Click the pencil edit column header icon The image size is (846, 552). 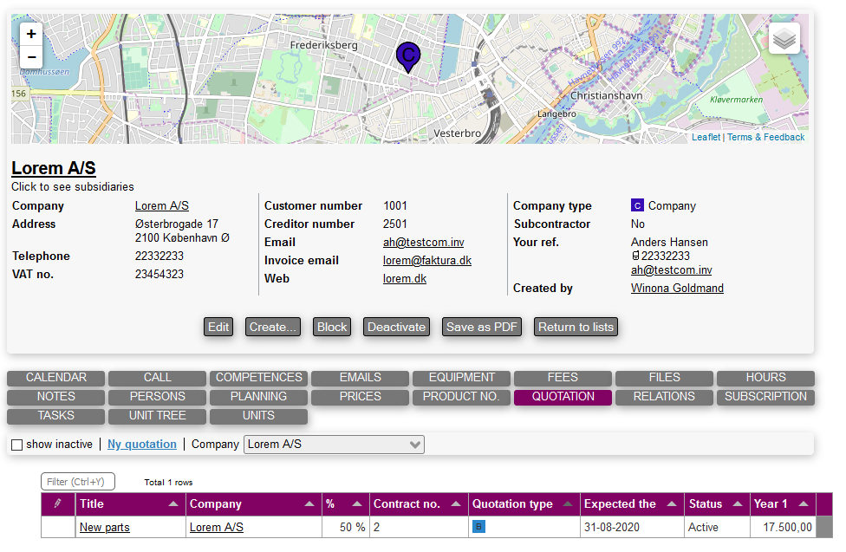[58, 503]
